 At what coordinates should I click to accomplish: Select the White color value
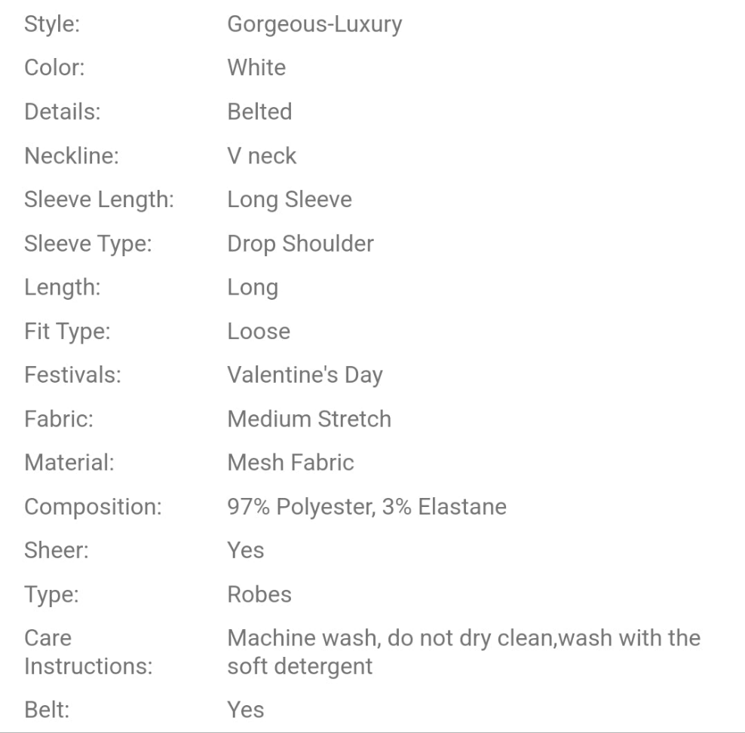tap(256, 68)
